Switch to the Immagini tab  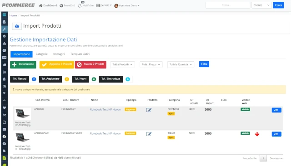point(59,54)
